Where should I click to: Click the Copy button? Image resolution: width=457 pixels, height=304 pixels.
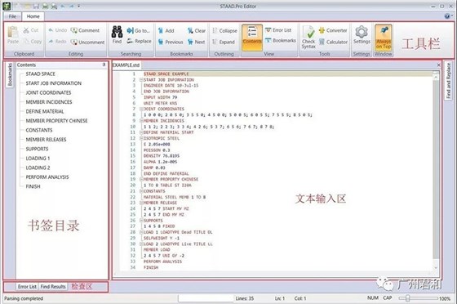pyautogui.click(x=33, y=42)
